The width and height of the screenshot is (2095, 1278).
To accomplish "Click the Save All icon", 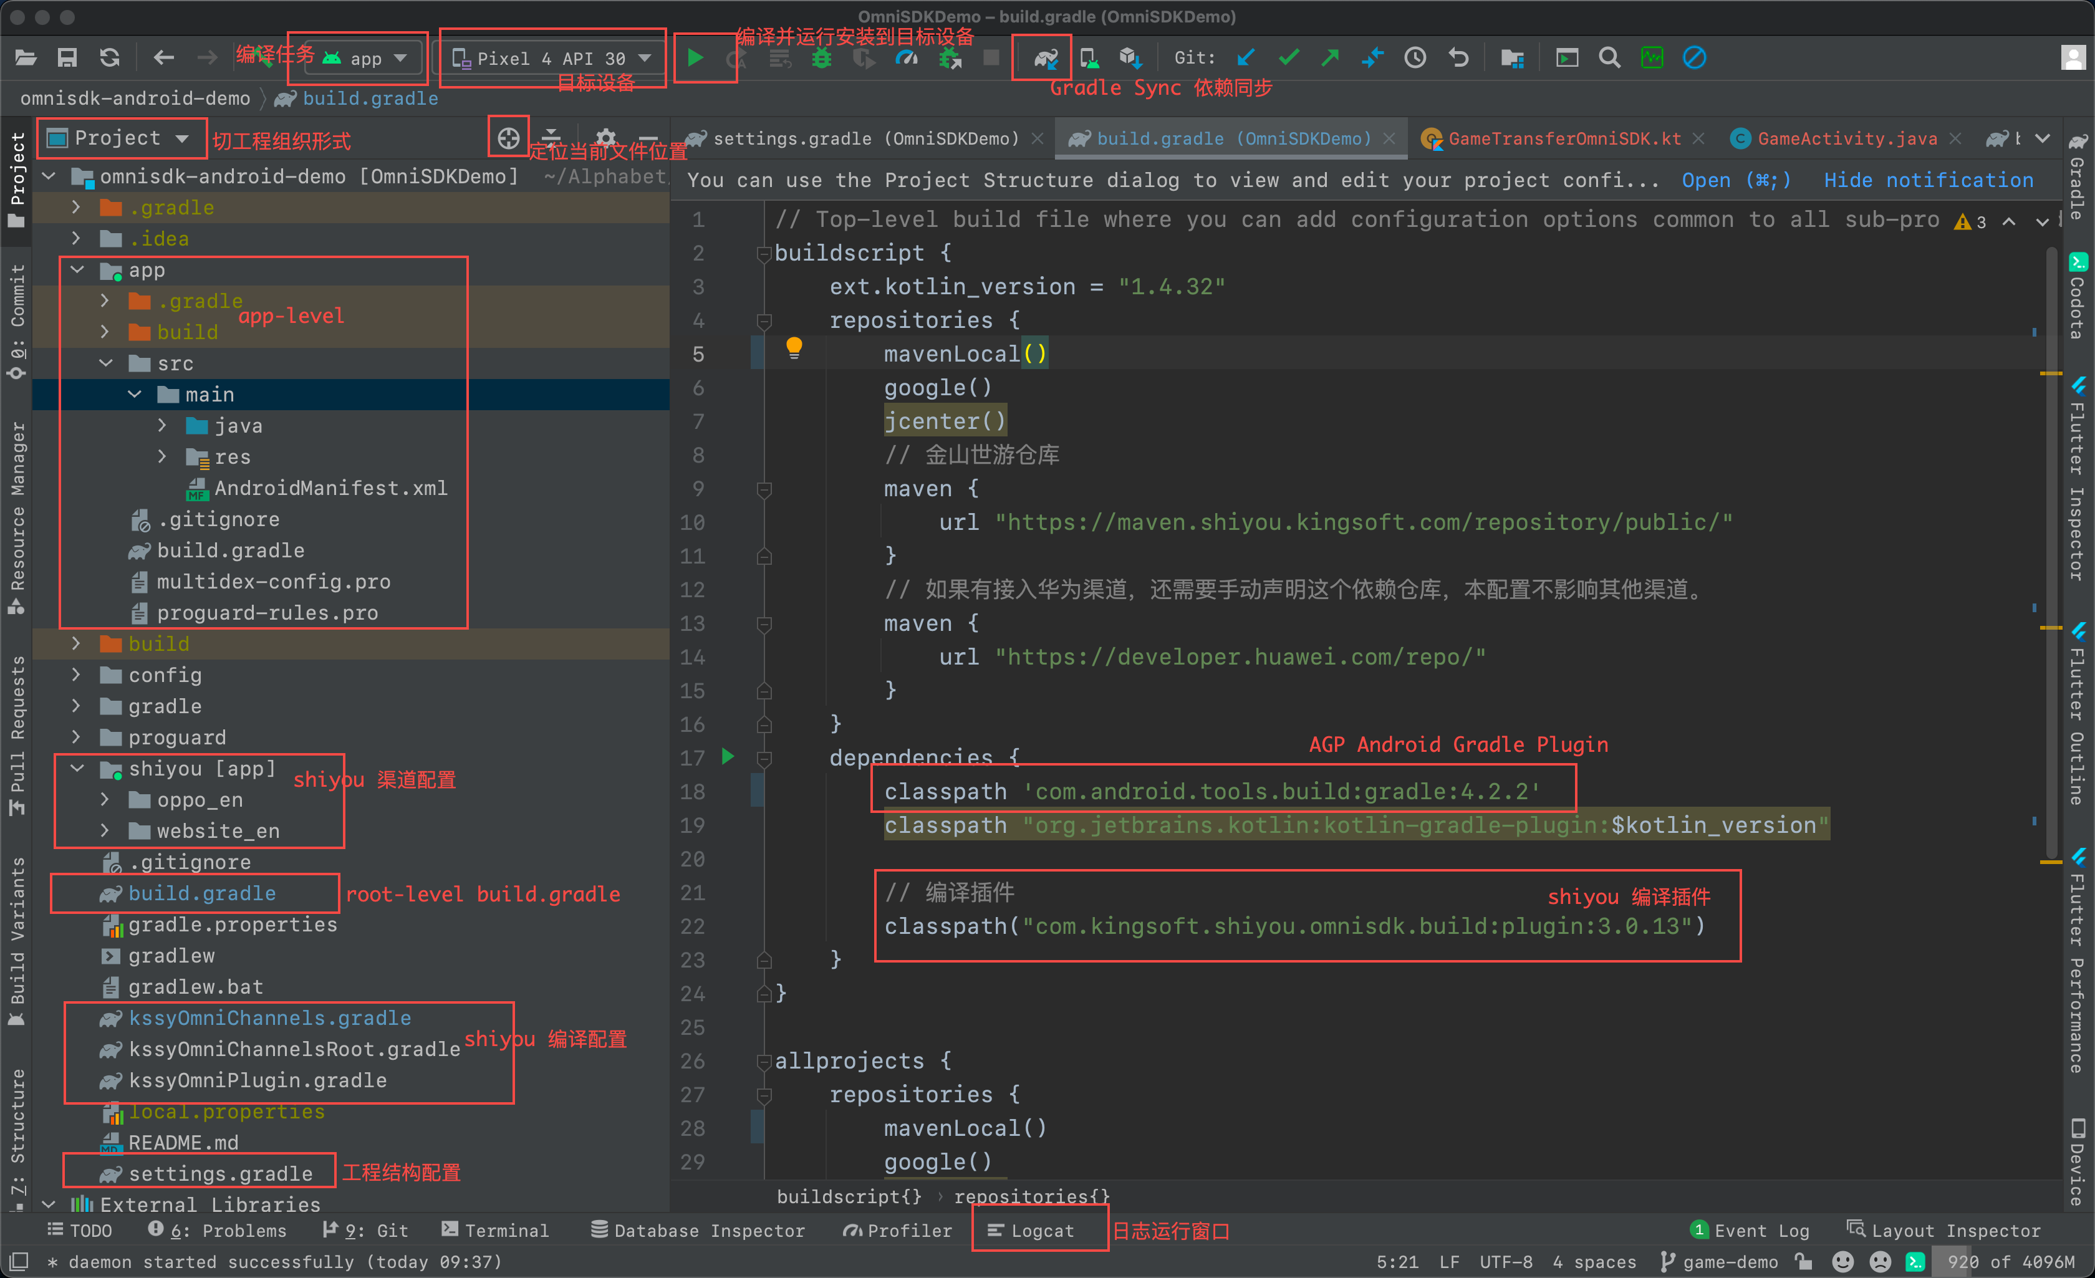I will coord(67,58).
